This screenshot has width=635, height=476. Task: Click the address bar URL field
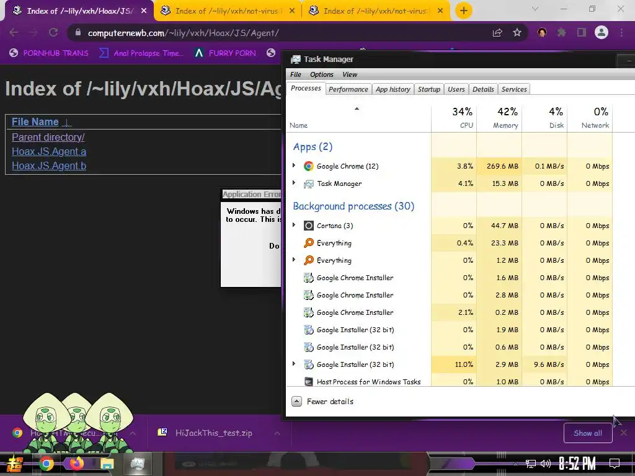pyautogui.click(x=283, y=33)
